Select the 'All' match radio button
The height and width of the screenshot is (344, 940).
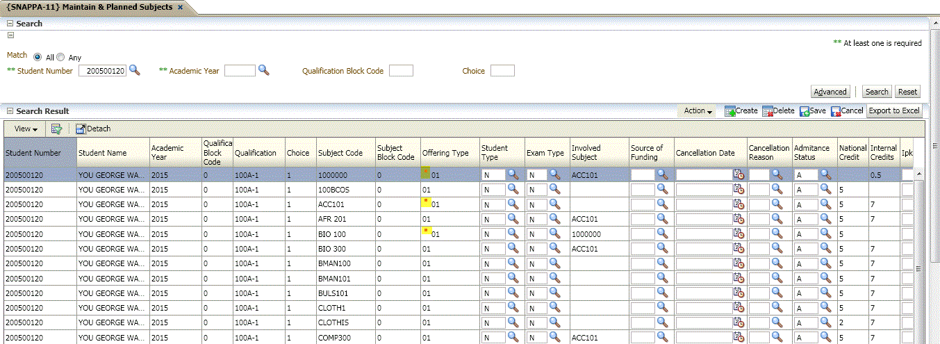click(x=38, y=57)
